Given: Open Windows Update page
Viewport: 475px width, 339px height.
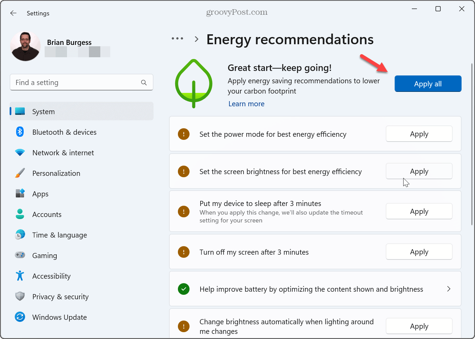Looking at the screenshot, I should pyautogui.click(x=81, y=317).
